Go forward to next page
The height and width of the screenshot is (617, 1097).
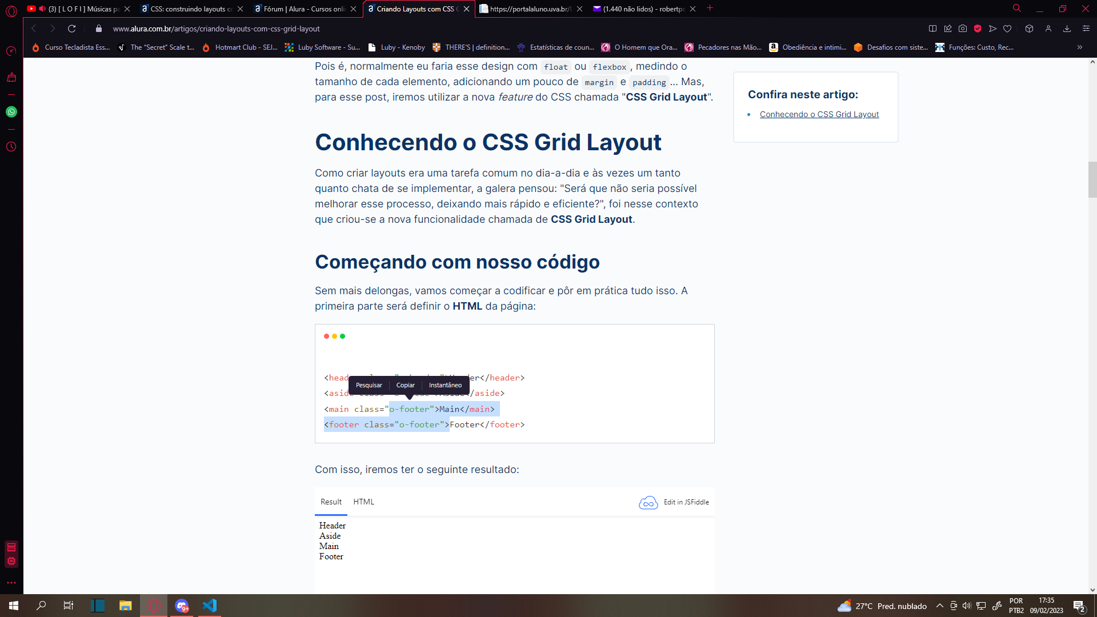point(53,29)
